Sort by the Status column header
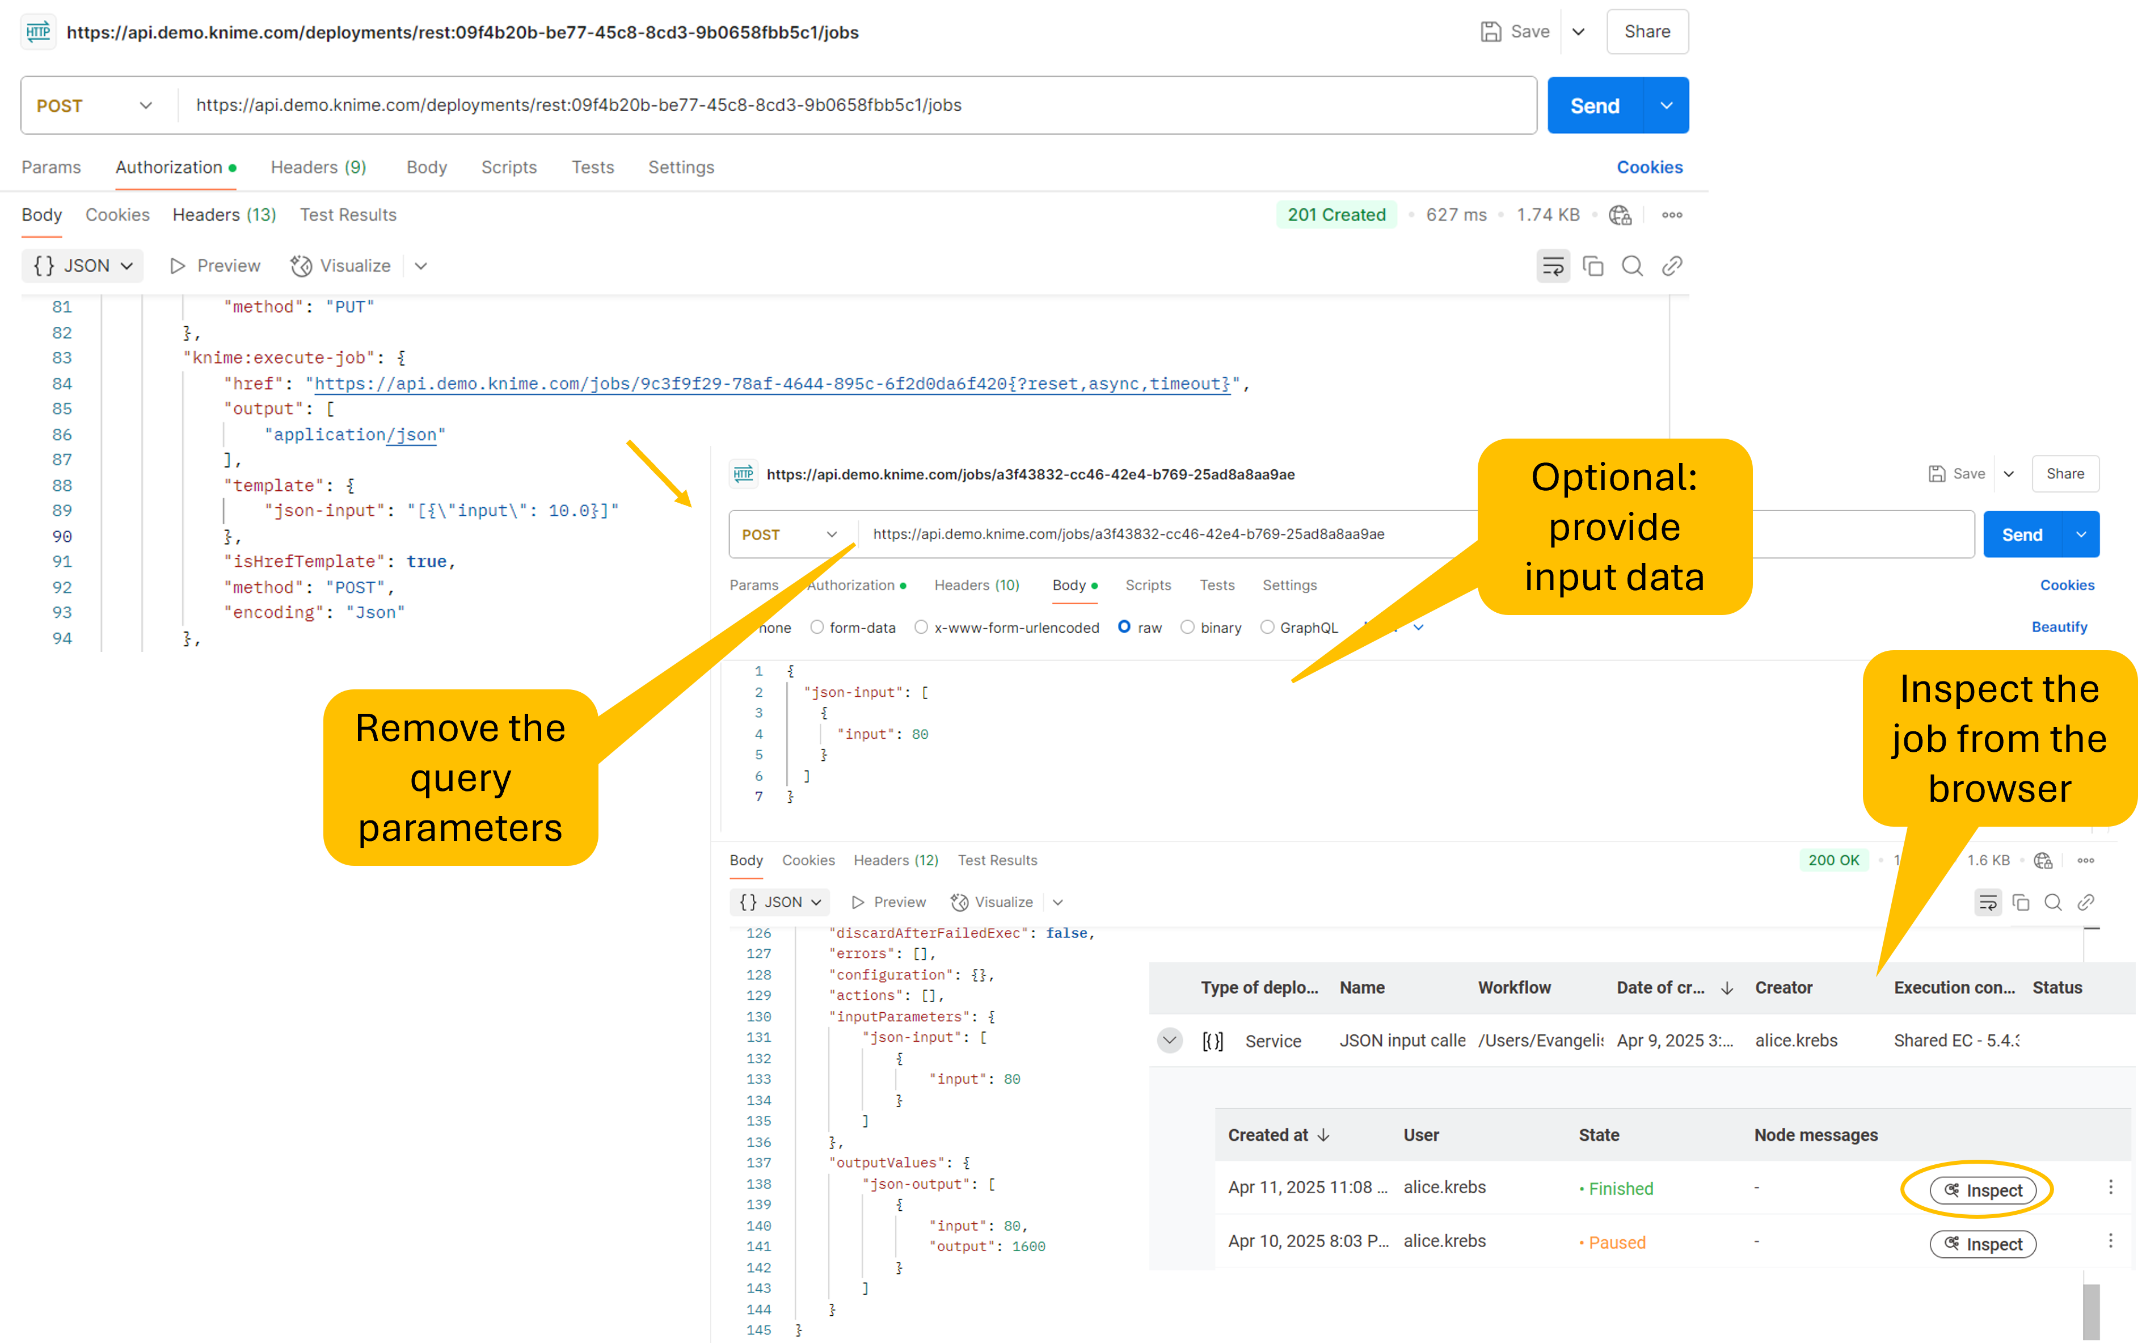This screenshot has width=2142, height=1343. (2057, 988)
